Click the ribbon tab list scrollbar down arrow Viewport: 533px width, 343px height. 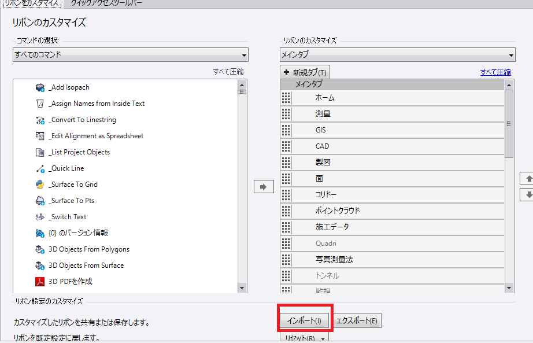click(x=509, y=287)
